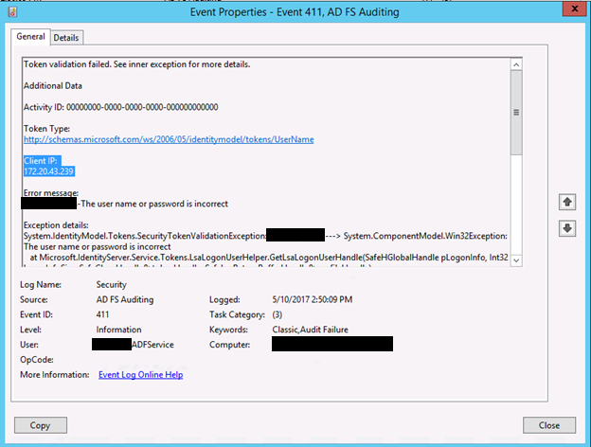This screenshot has width=591, height=447.
Task: Click the 'Computer:' label
Action: click(229, 345)
